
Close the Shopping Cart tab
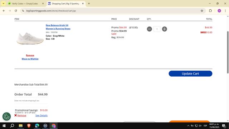click(83, 4)
